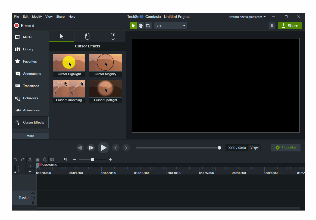
Task: Click the black preview canvas
Action: point(216,85)
